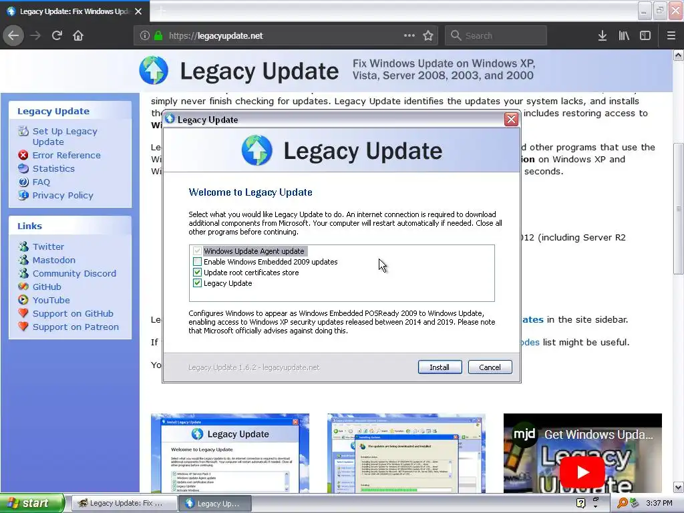Click the vertical scrollbar thumb
Screen dimensions: 684x513
click(678, 208)
